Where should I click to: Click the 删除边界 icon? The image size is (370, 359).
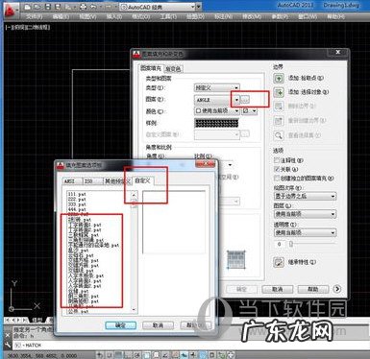tap(279, 107)
